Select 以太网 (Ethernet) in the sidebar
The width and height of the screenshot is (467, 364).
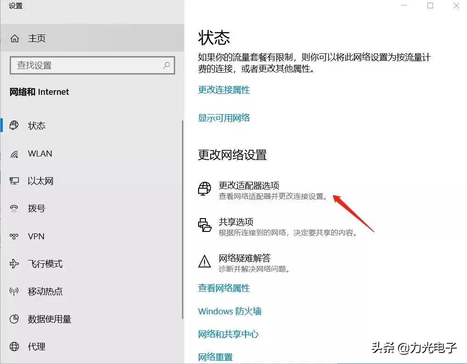(40, 181)
